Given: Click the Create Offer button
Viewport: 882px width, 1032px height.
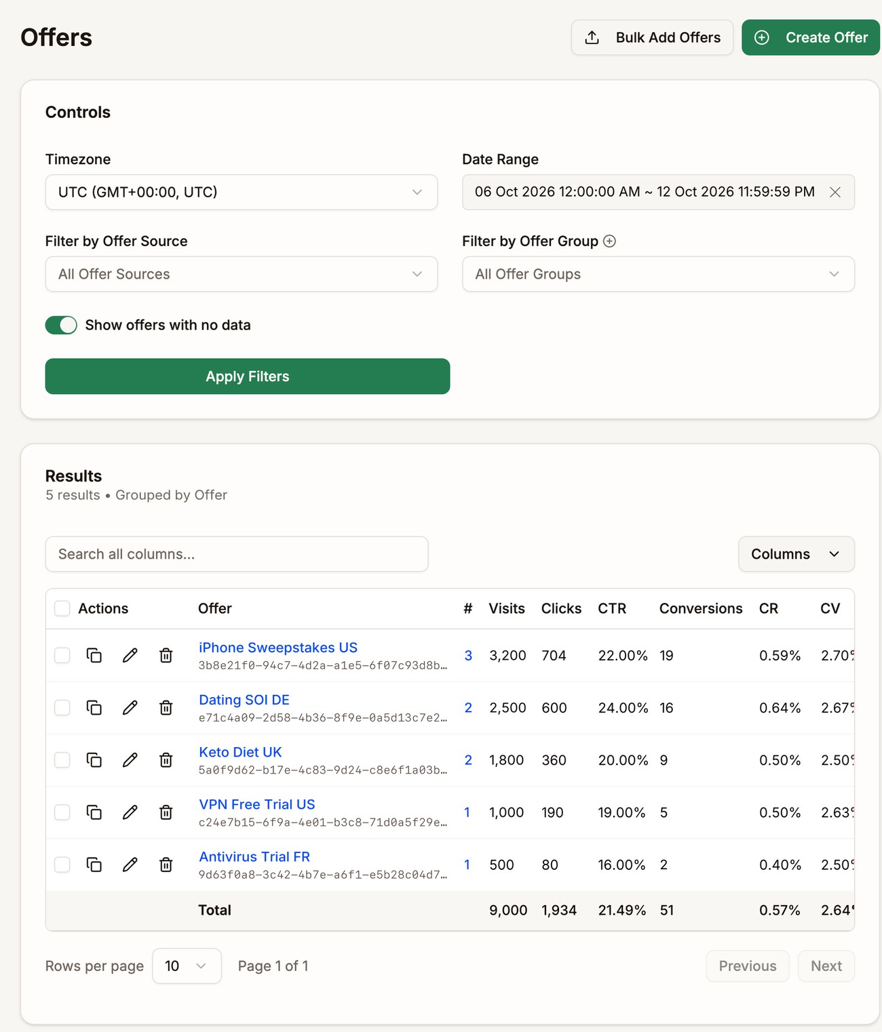Looking at the screenshot, I should point(811,37).
